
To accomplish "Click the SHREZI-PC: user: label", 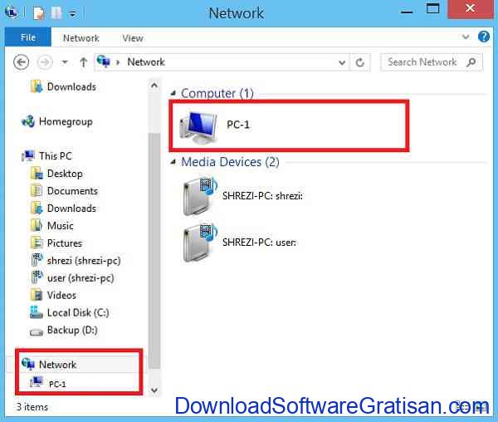I will click(260, 243).
